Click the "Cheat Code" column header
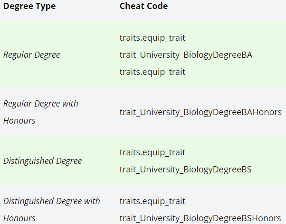 143,6
